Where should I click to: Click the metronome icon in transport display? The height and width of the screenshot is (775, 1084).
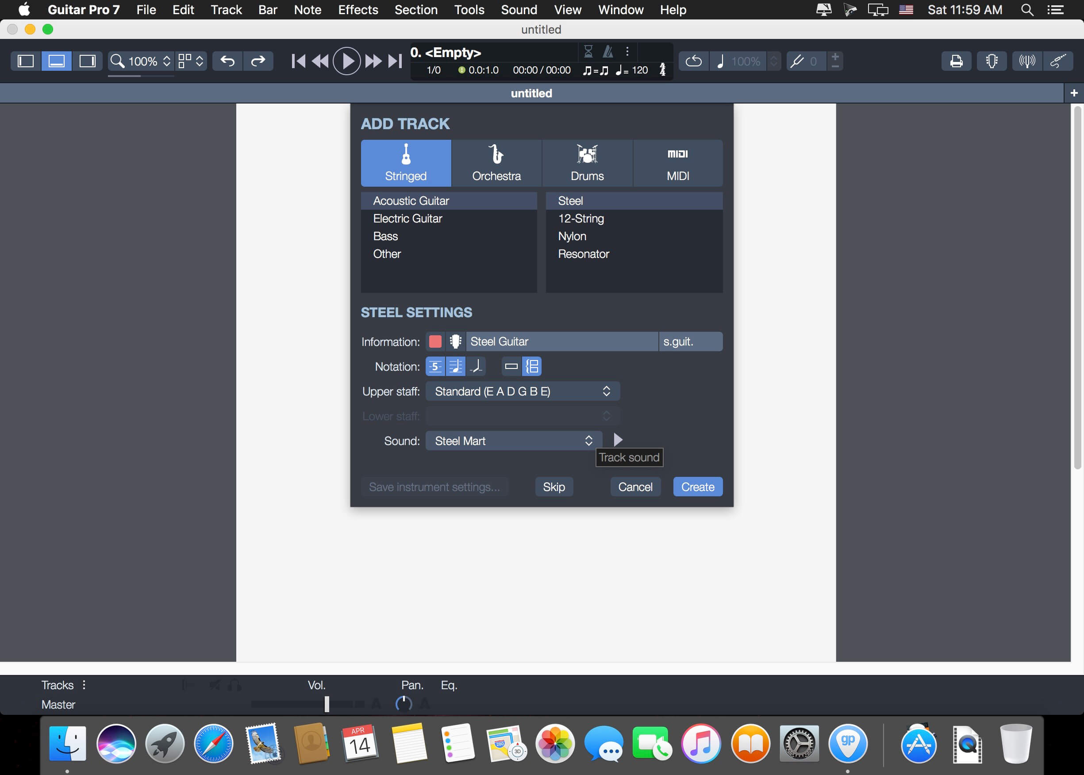pyautogui.click(x=607, y=51)
